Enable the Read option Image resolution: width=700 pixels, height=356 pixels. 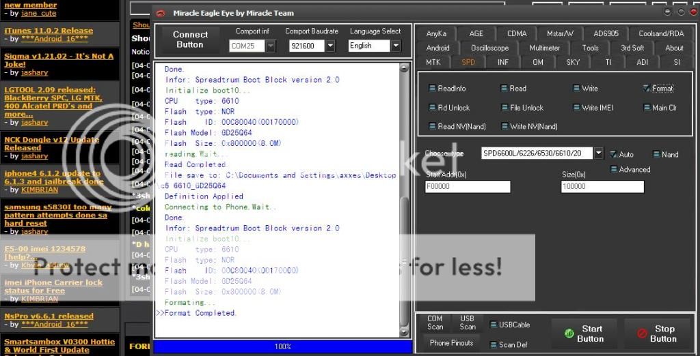(x=504, y=88)
